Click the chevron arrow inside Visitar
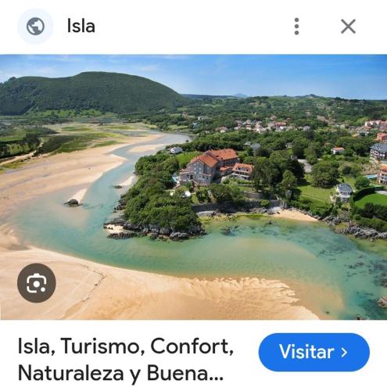 point(345,352)
